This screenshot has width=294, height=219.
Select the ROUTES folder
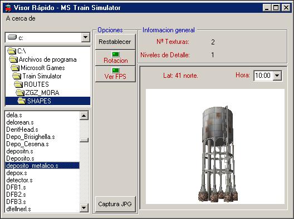tap(32, 84)
